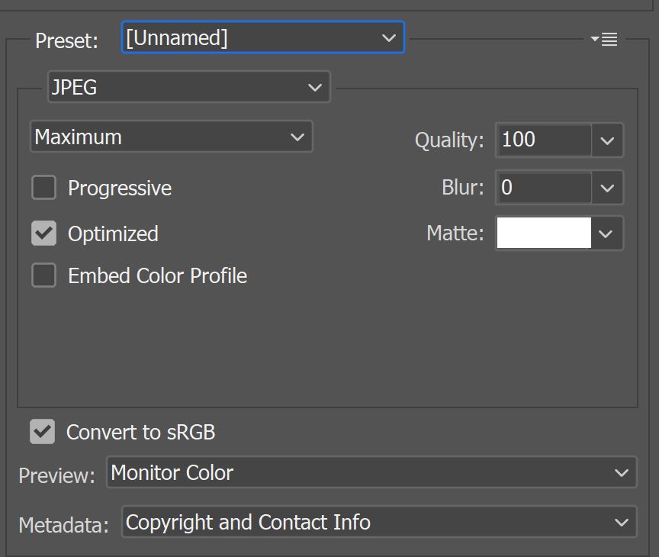Expand the Maximum compression quality dropdown
This screenshot has width=659, height=557.
pyautogui.click(x=172, y=137)
